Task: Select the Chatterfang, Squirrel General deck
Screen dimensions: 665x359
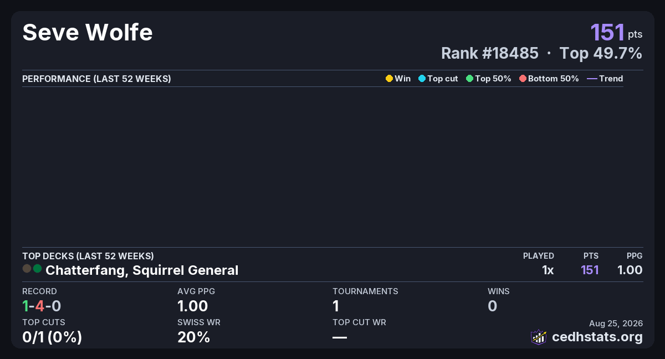Action: click(x=142, y=270)
